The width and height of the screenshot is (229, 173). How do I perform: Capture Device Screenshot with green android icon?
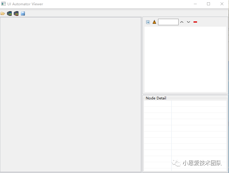tap(9, 13)
